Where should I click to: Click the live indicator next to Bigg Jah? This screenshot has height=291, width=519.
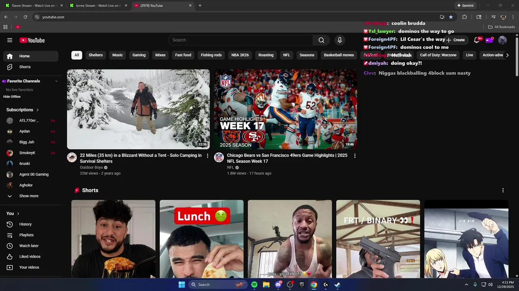tap(53, 142)
